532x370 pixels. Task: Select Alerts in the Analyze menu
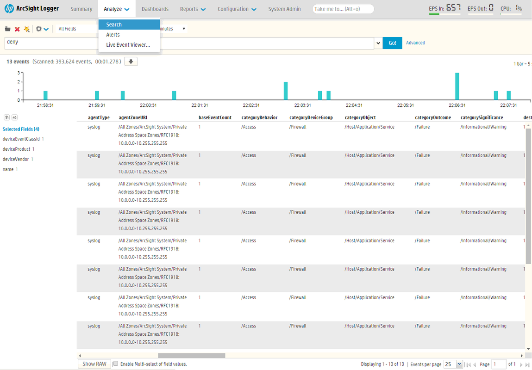(129, 35)
